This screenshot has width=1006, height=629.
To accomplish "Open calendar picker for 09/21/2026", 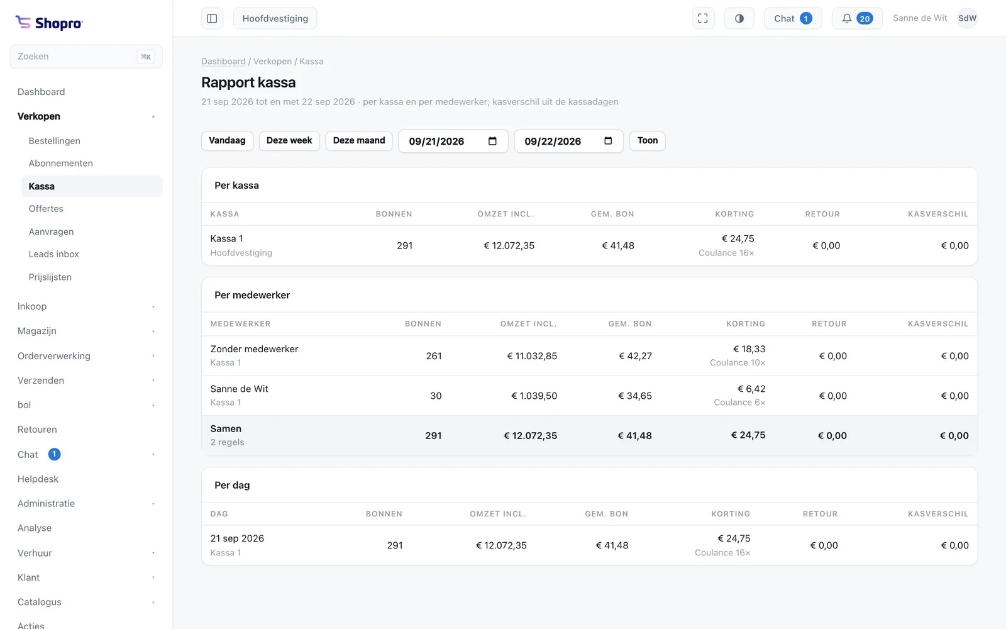I will tap(492, 141).
